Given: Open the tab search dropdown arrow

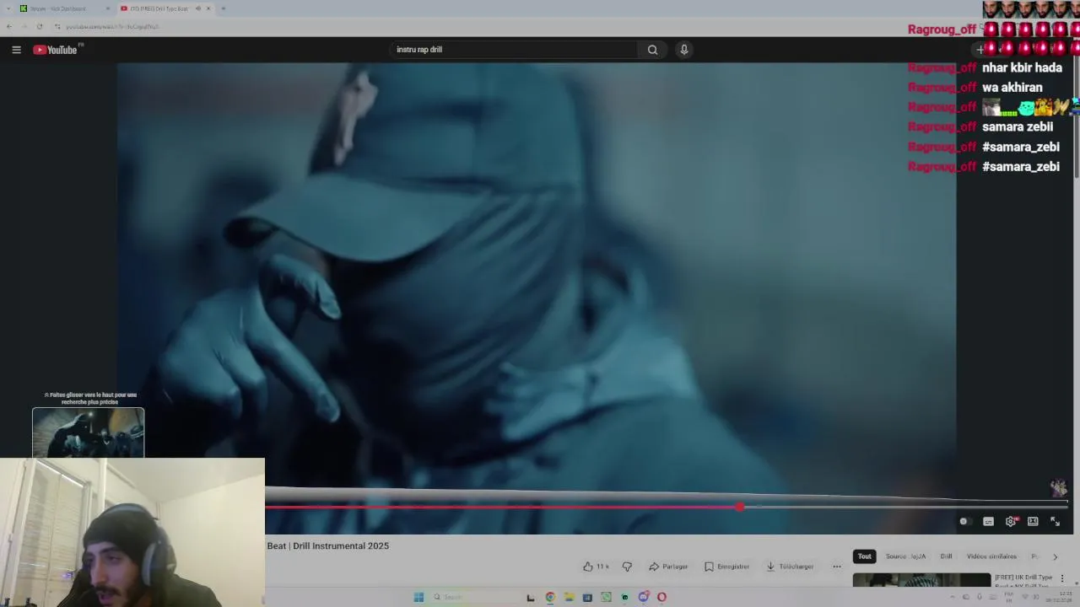Looking at the screenshot, I should [8, 8].
